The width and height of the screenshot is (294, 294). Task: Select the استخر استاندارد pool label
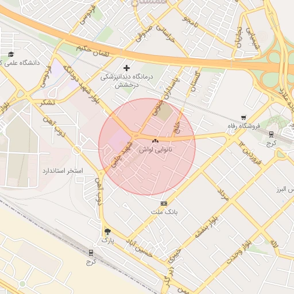point(63,171)
